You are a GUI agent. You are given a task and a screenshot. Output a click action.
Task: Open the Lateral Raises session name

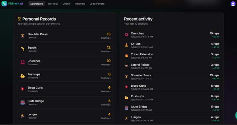coord(140,65)
